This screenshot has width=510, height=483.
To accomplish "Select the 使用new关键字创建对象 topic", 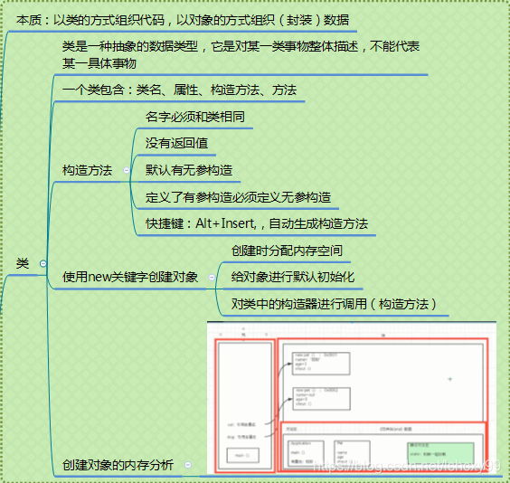I will click(x=130, y=277).
